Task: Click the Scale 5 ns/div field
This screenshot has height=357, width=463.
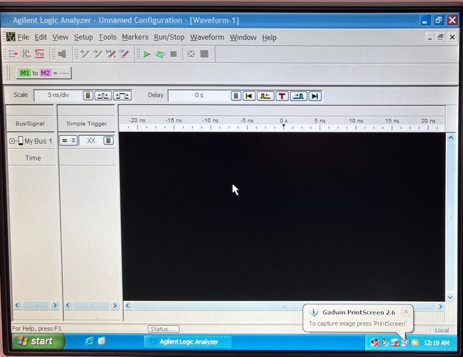Action: tap(58, 95)
